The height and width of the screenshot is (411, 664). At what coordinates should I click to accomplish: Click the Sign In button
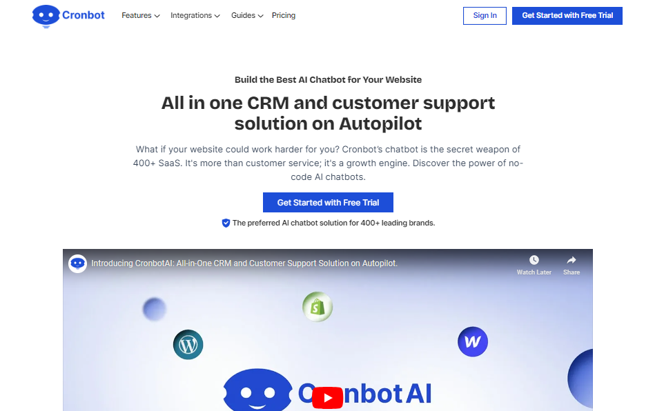[x=485, y=16]
